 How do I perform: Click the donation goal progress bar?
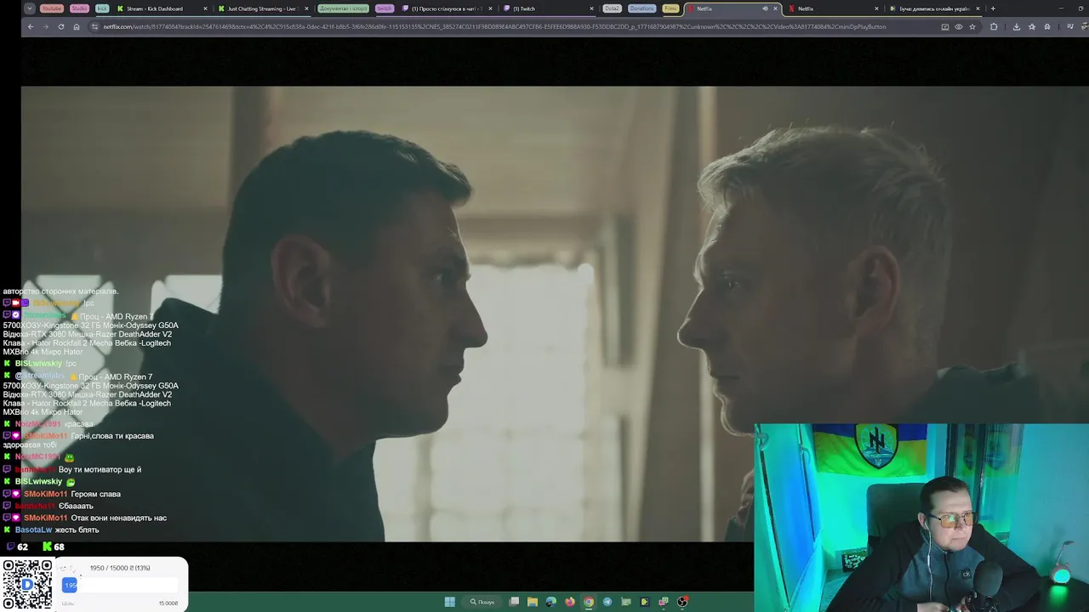(x=120, y=585)
